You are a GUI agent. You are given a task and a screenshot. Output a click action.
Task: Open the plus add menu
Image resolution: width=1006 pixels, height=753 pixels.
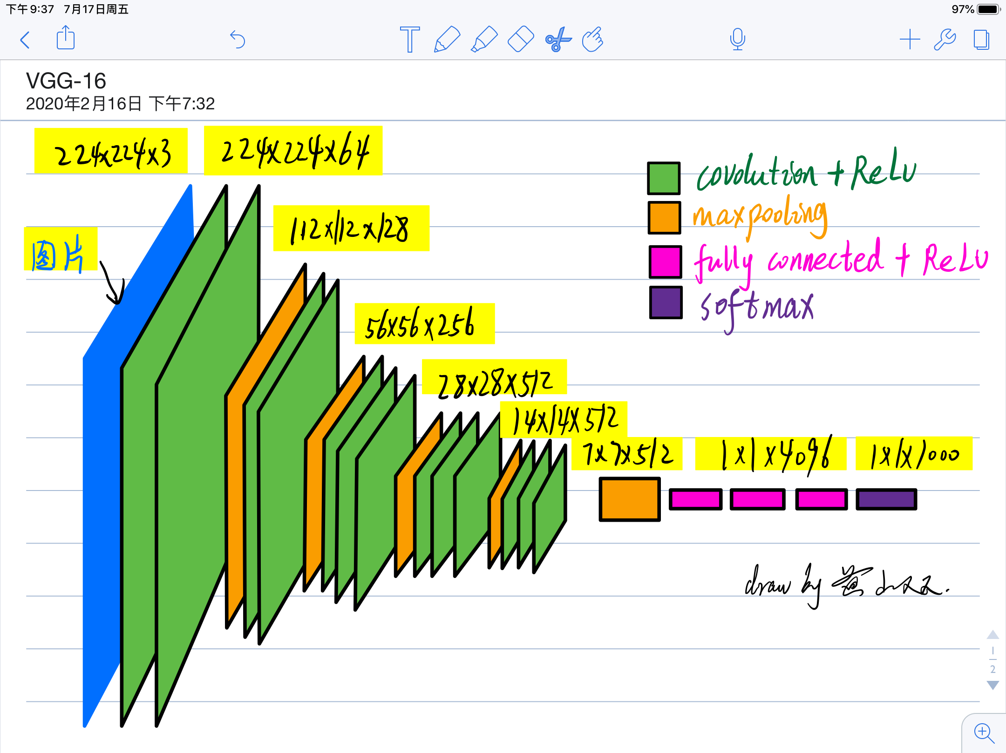click(x=910, y=40)
